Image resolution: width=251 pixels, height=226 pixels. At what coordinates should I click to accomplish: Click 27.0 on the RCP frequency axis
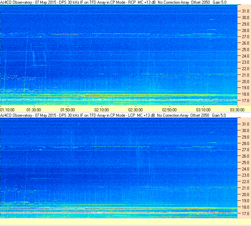coord(246,37)
